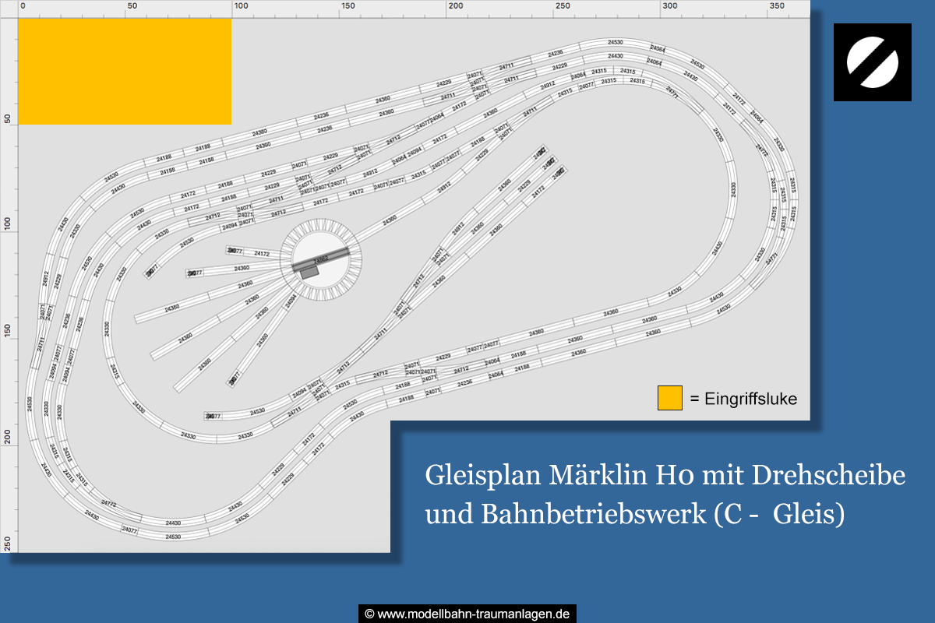Viewport: 935px width, 623px height.
Task: Click the 50 mark on the left ruler
Action: [6, 119]
